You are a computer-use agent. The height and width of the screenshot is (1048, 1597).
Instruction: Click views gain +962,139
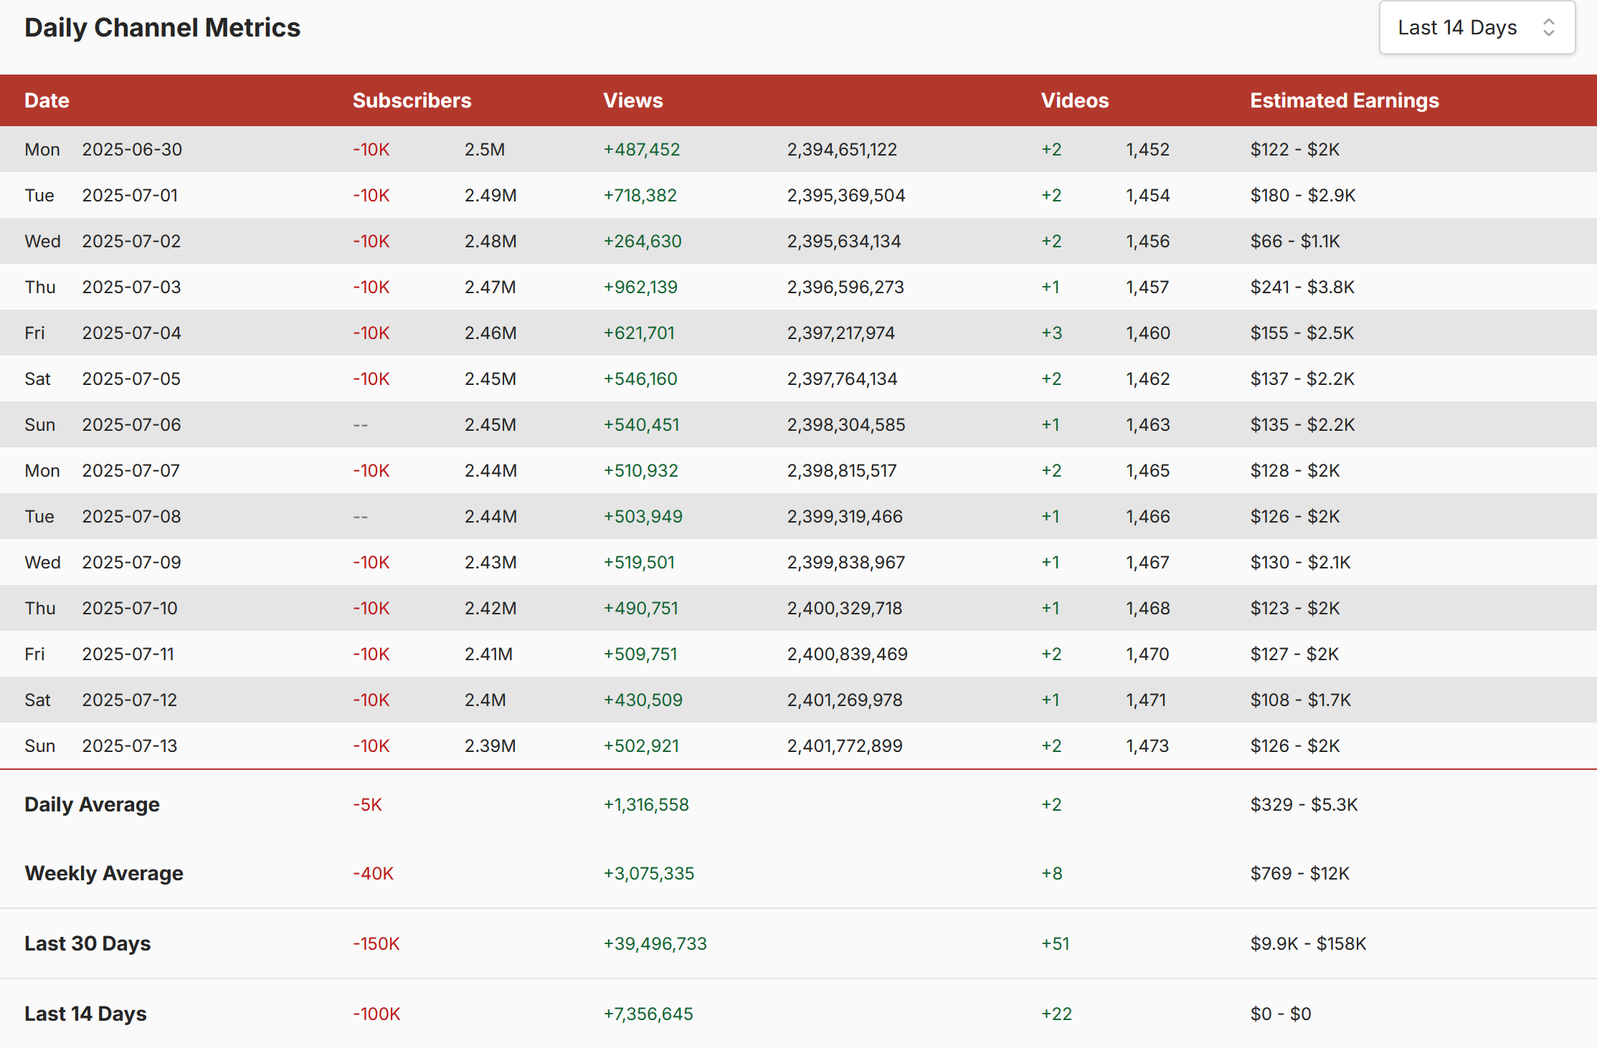[x=640, y=287]
